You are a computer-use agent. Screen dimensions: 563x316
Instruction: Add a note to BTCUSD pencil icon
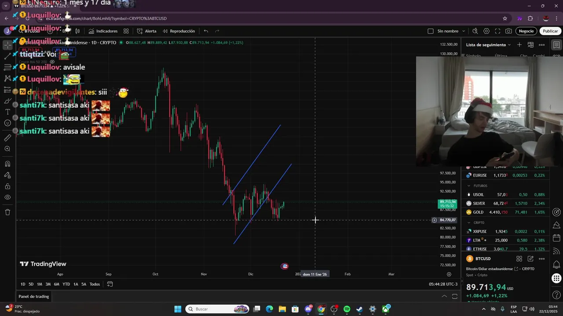530,259
